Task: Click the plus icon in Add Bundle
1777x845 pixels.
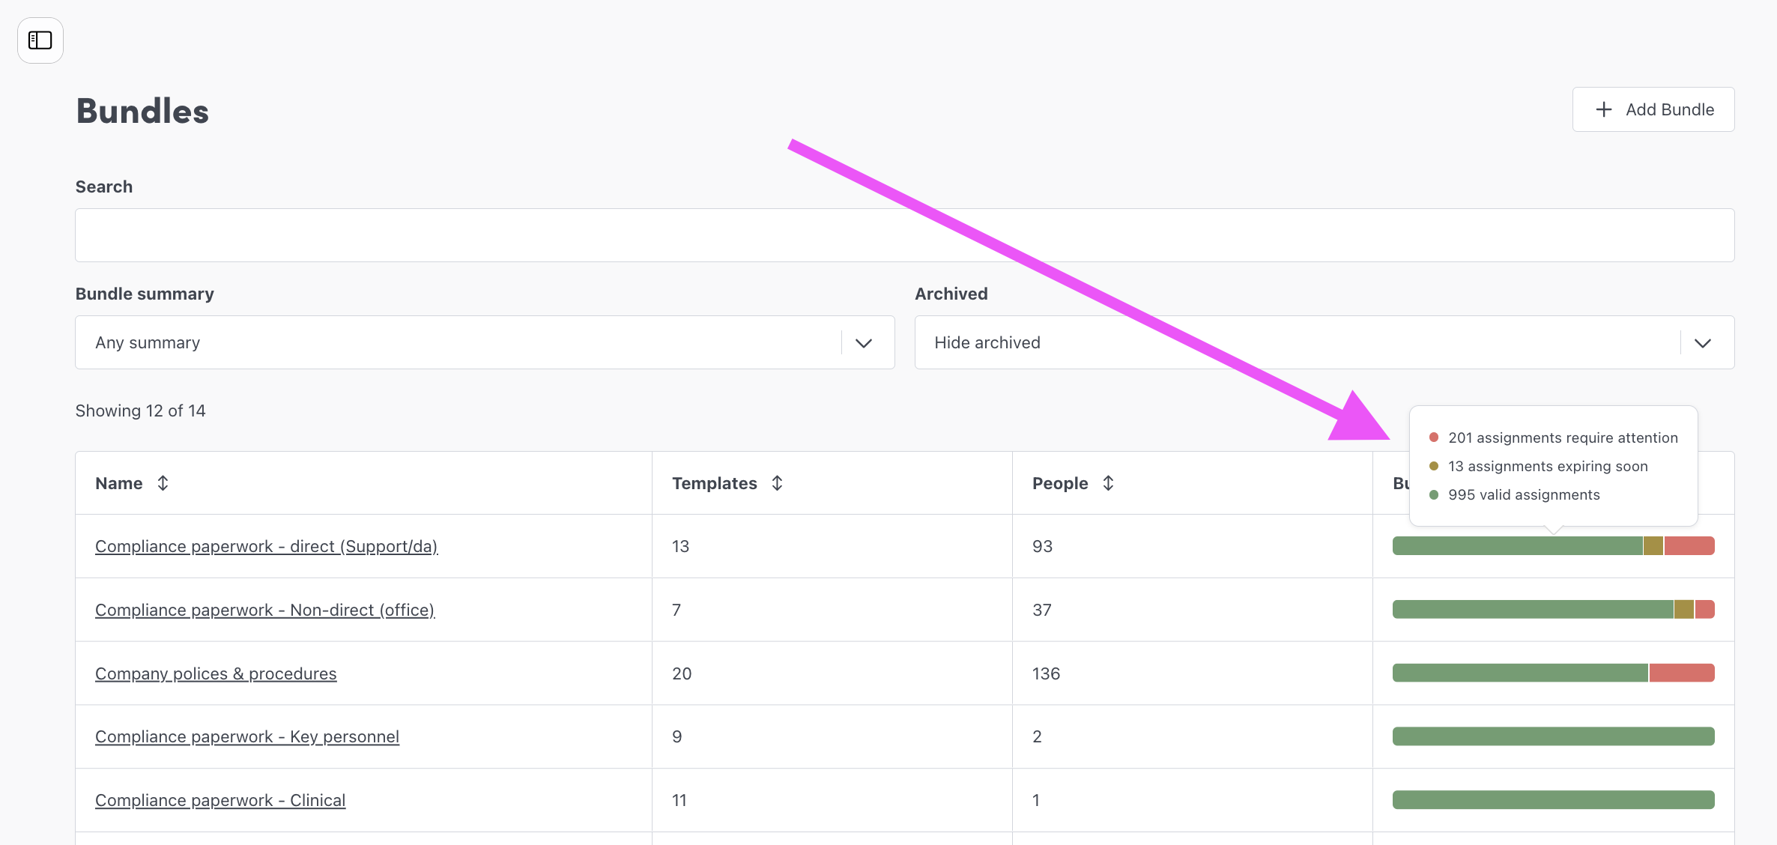Action: tap(1603, 110)
